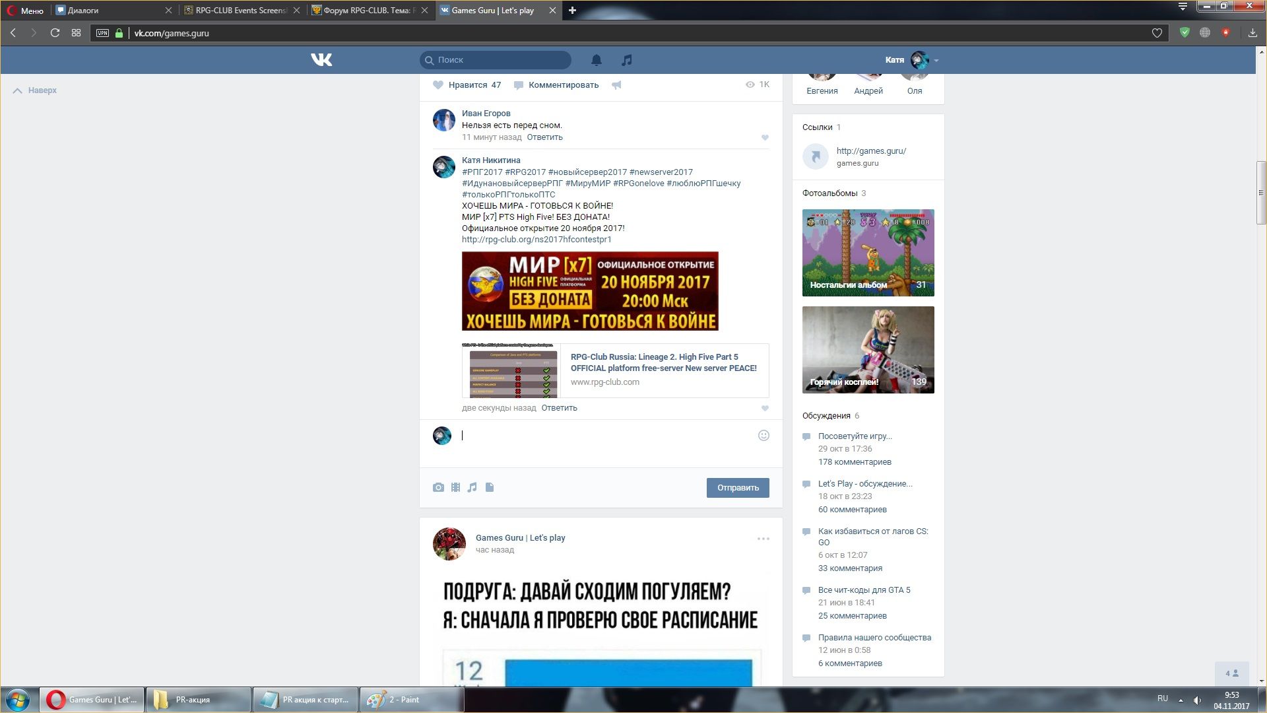Reply to Катя Никитина's comment
Viewport: 1267px width, 713px height.
click(x=559, y=408)
